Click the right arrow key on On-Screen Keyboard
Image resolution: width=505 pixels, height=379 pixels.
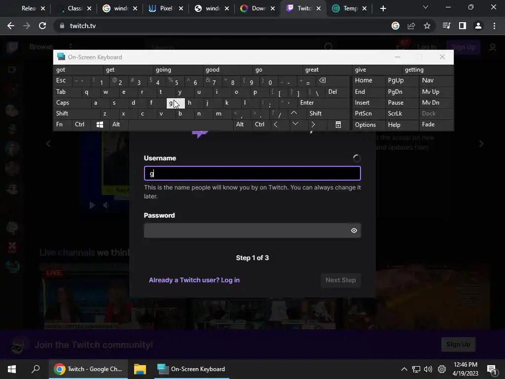pos(313,125)
